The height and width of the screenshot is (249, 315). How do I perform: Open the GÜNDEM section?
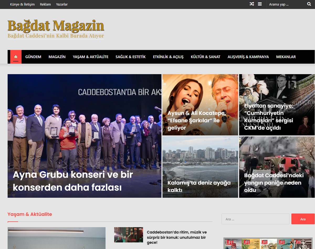click(x=33, y=57)
